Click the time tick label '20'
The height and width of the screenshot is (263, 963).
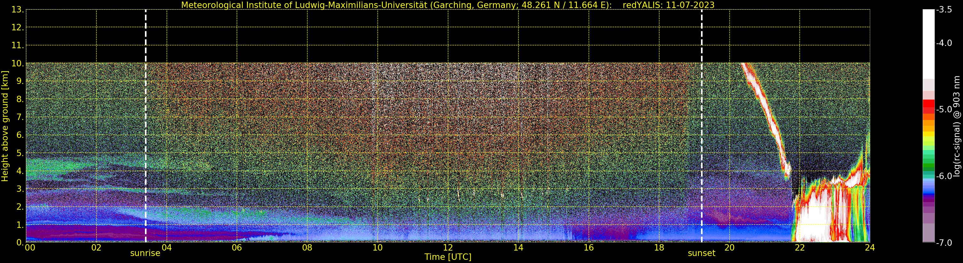[x=729, y=247]
